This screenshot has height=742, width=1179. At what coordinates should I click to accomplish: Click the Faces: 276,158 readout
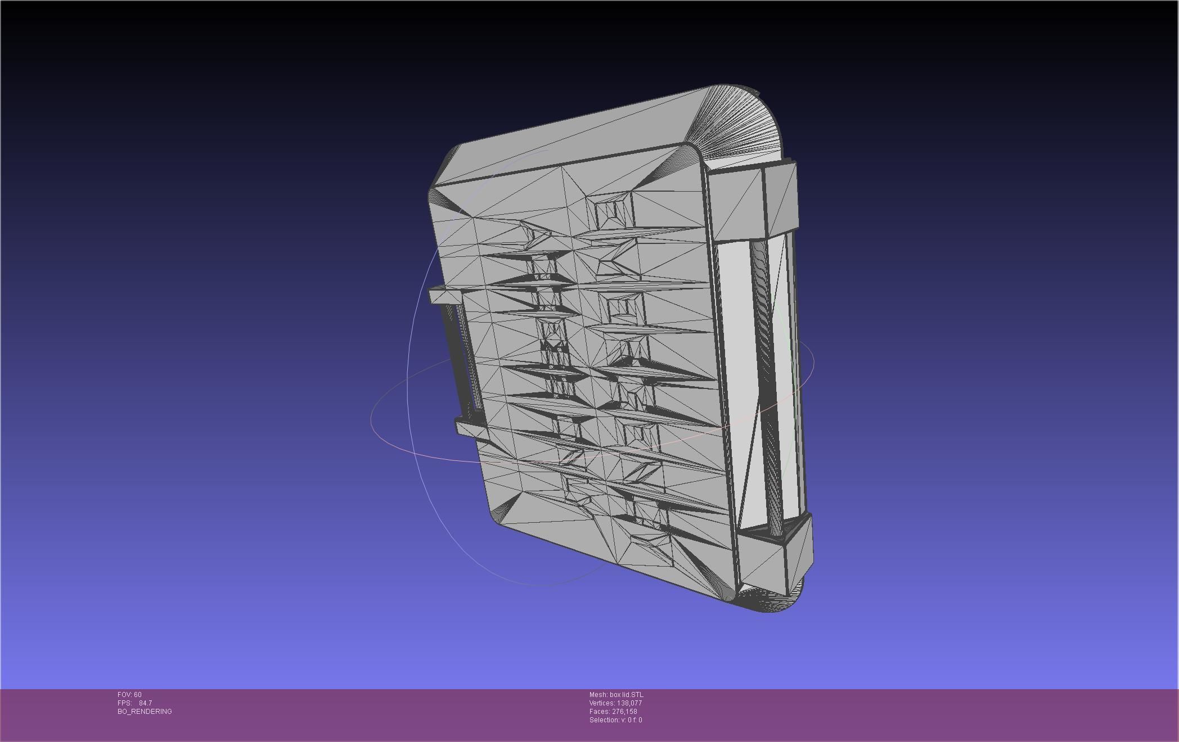click(x=613, y=712)
